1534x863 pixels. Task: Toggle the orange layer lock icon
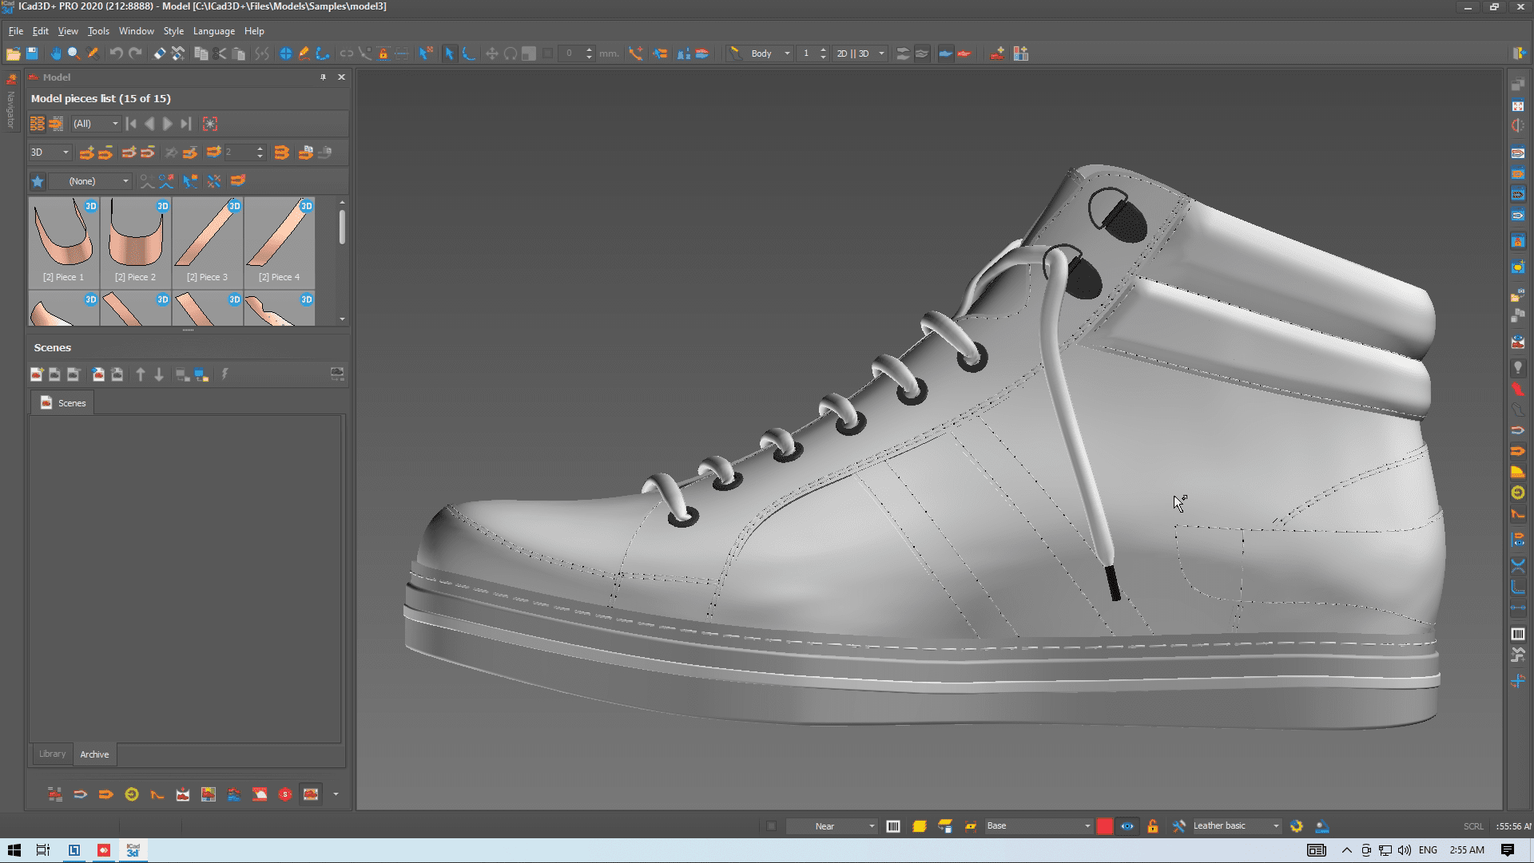tap(1152, 826)
